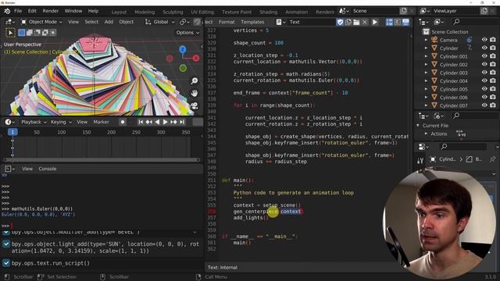
Task: Jump to first frame
Action: pyautogui.click(x=141, y=122)
